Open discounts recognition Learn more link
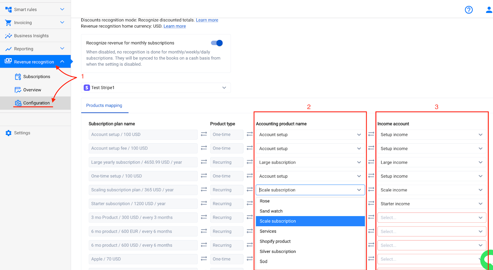The image size is (493, 270). pyautogui.click(x=207, y=20)
